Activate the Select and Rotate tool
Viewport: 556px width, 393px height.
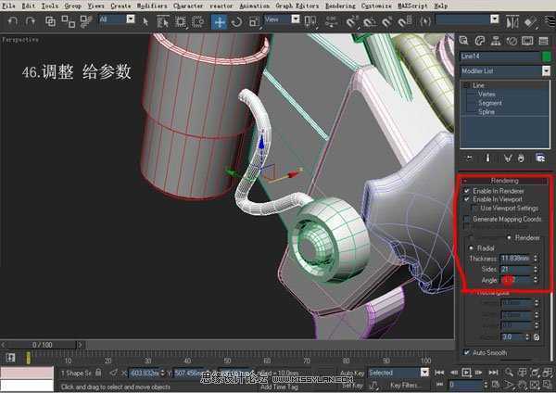click(236, 21)
